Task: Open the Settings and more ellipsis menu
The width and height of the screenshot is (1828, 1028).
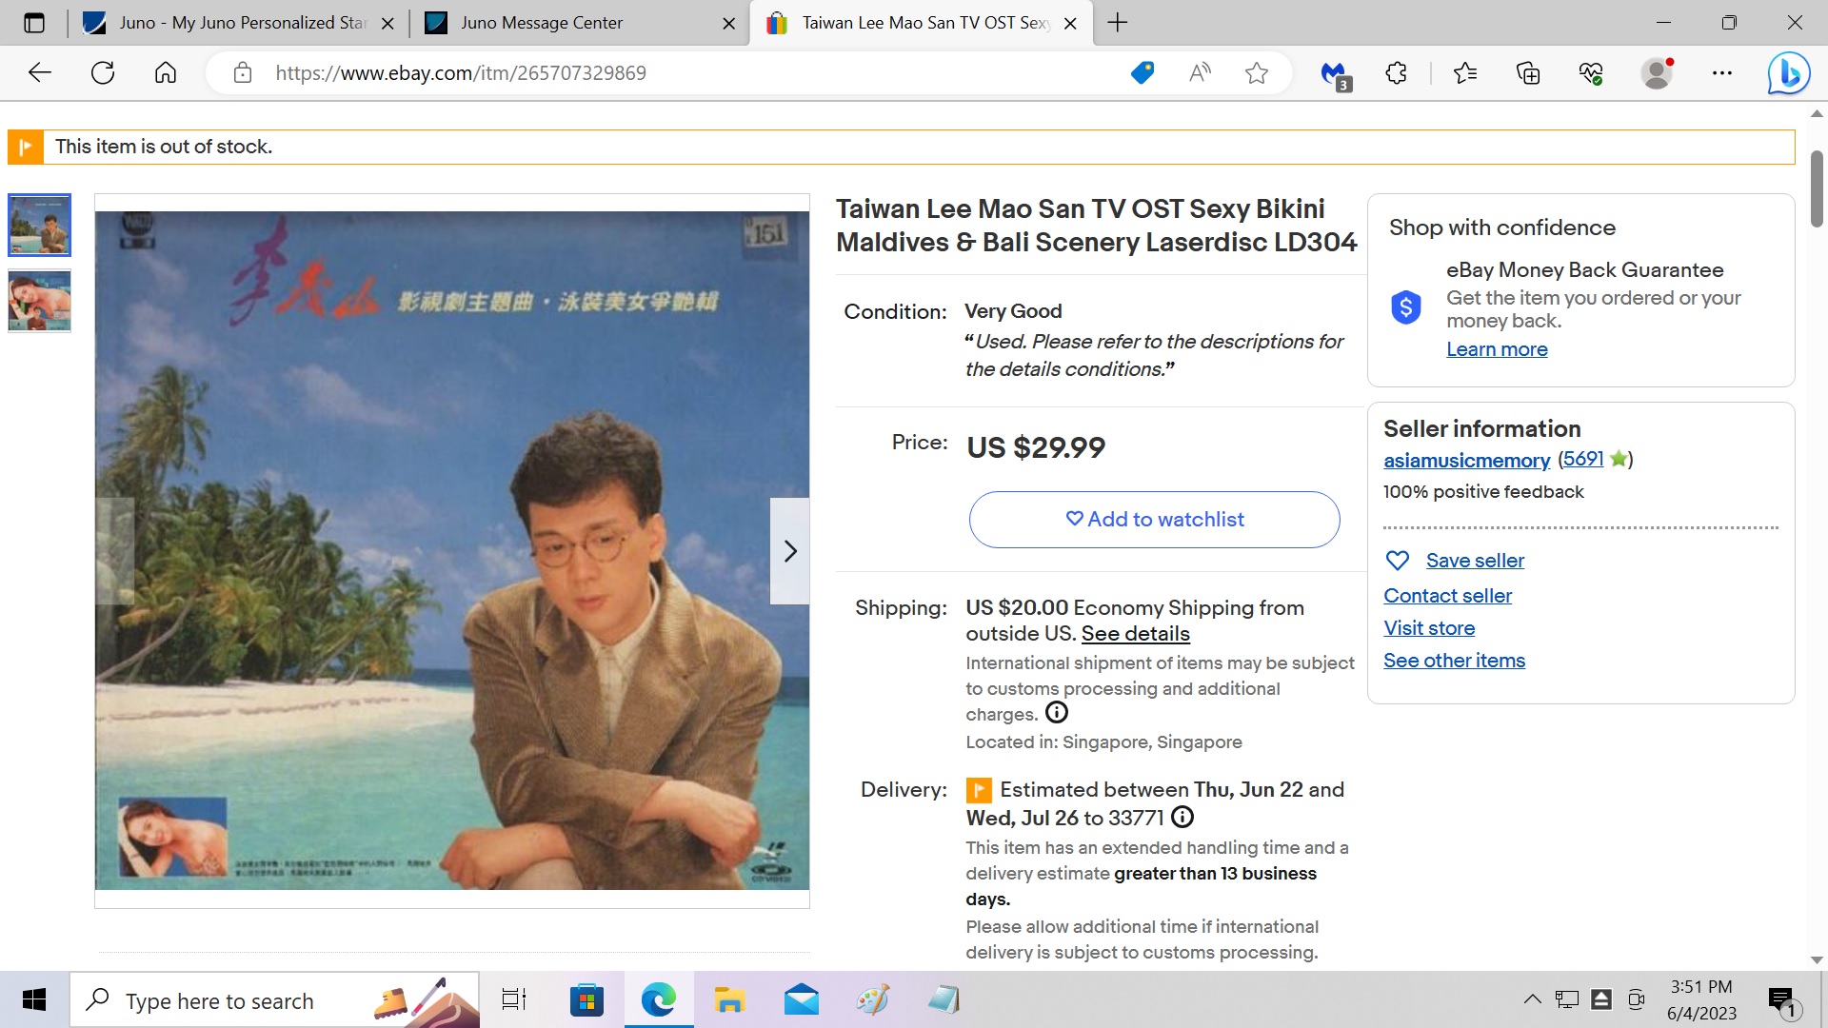Action: 1721,73
